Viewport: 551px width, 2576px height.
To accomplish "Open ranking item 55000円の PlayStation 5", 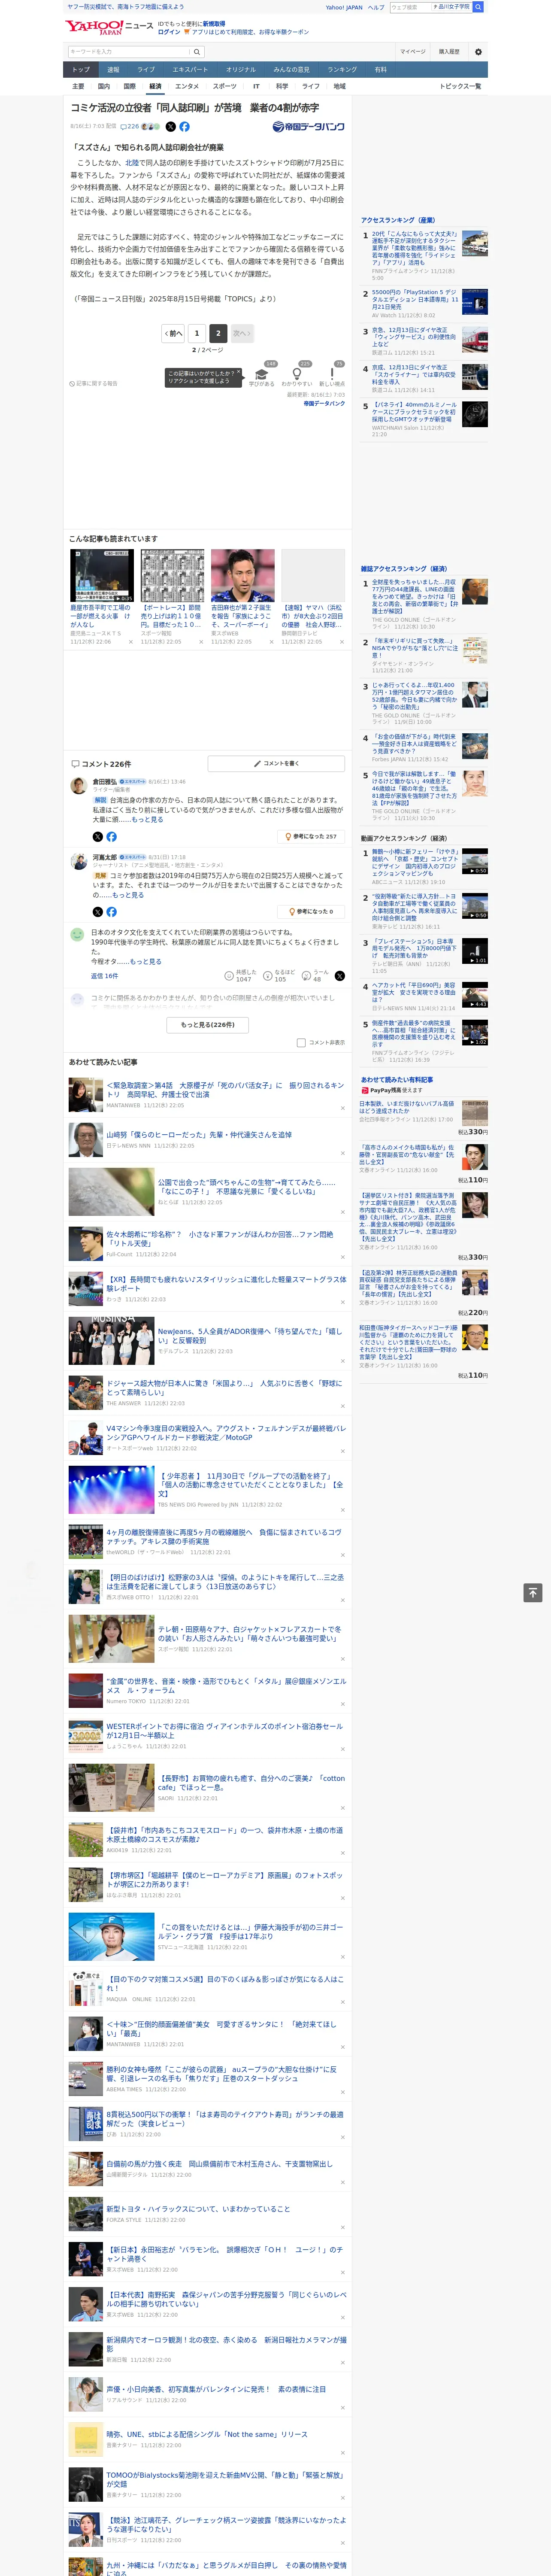I will point(415,300).
